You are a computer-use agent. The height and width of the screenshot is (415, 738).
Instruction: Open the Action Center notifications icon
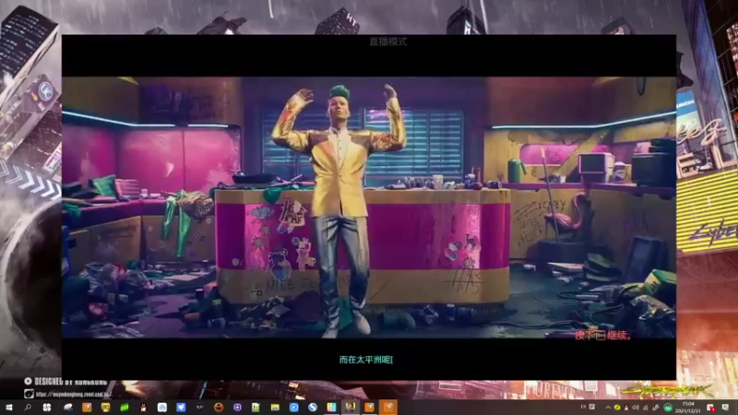(725, 407)
